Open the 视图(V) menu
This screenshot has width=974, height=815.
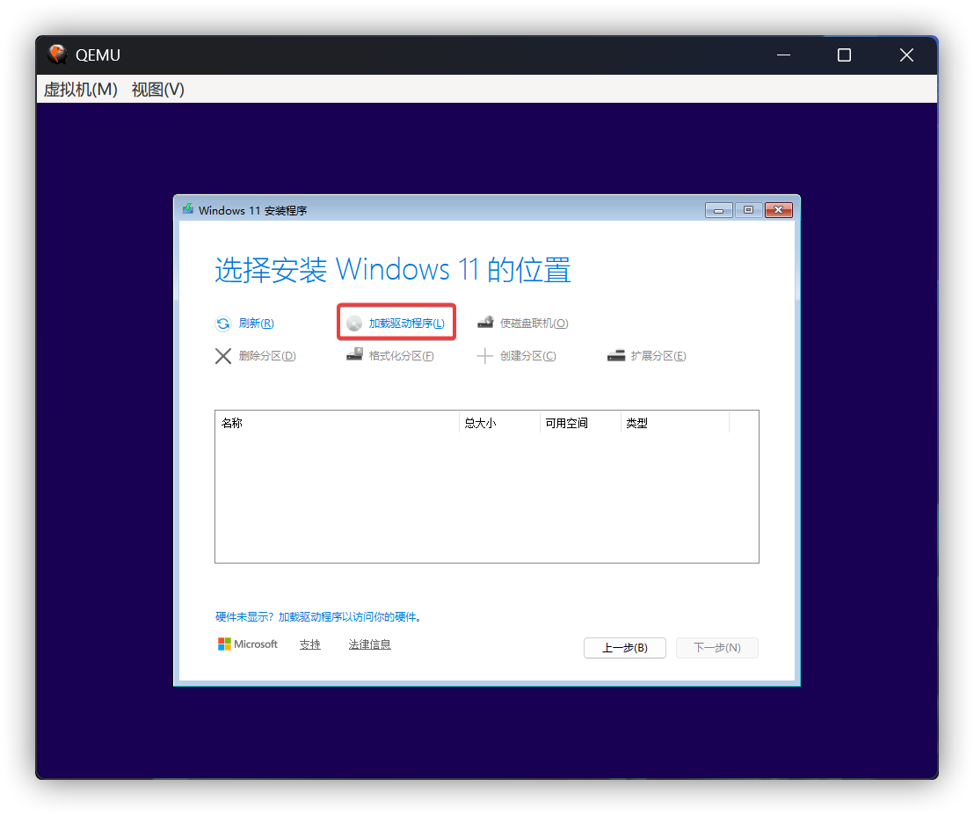tap(156, 89)
